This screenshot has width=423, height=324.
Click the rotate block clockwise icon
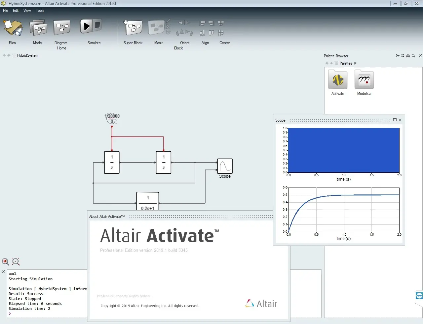point(189,32)
